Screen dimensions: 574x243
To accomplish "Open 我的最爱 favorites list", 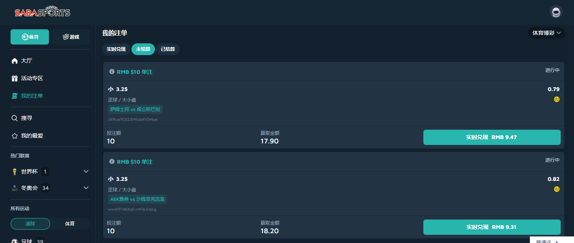I will point(32,136).
